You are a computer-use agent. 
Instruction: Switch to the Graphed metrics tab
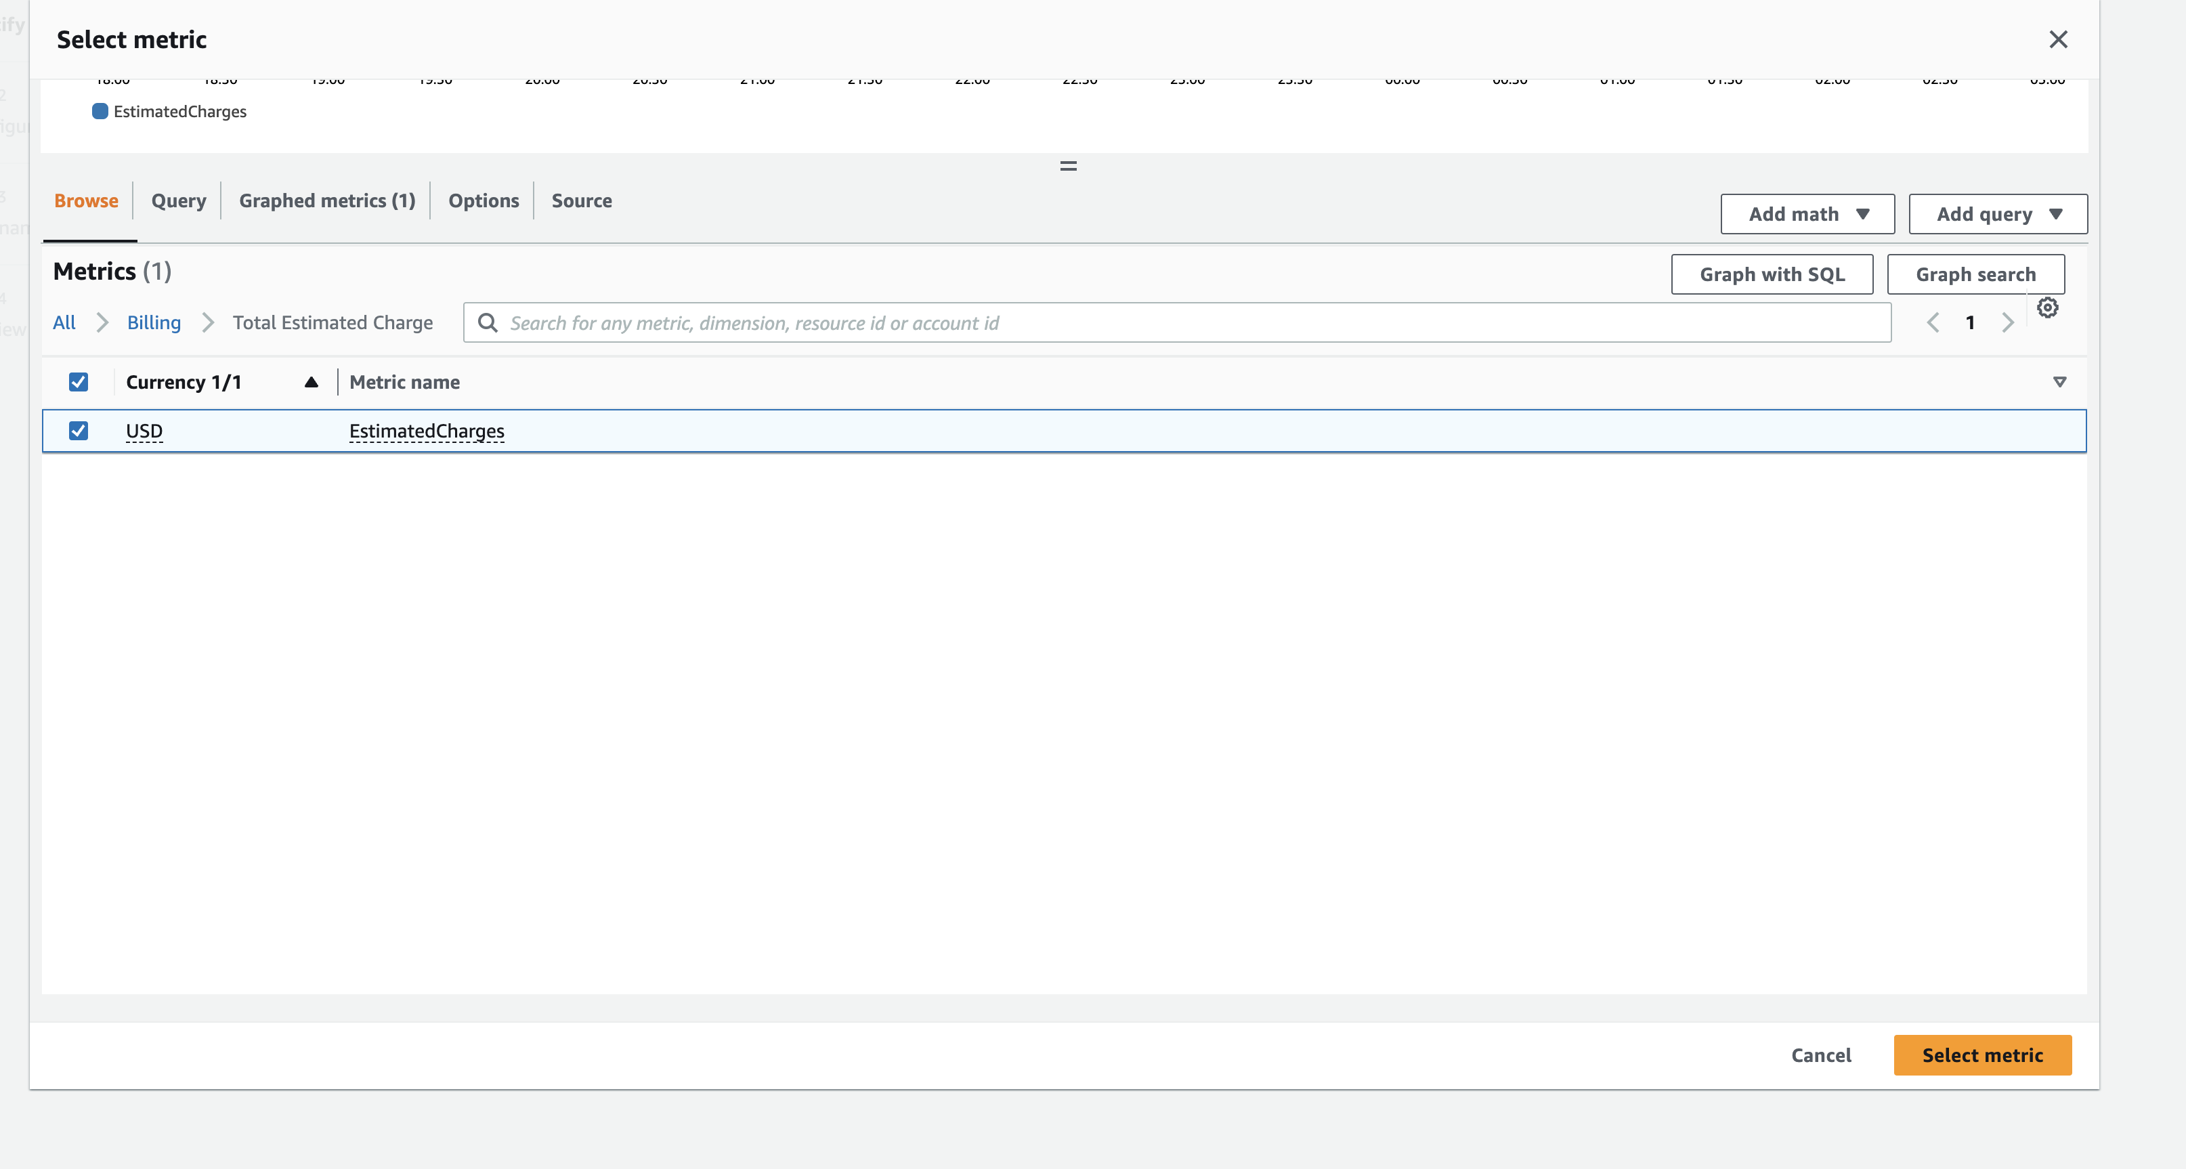point(326,201)
